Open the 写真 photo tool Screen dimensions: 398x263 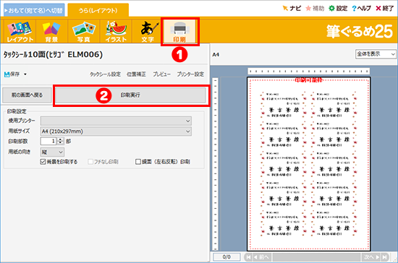(83, 31)
